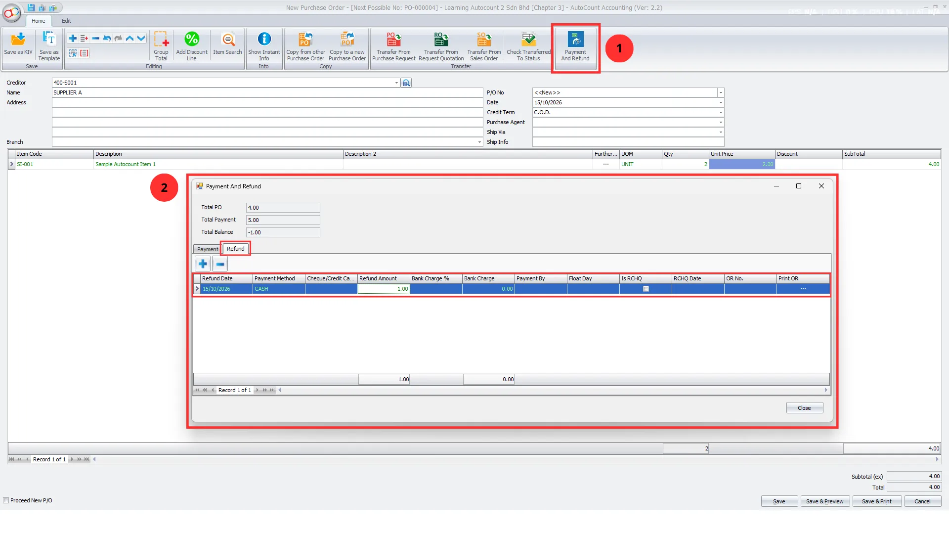Switch to the Edit ribbon tab
949x534 pixels.
click(66, 21)
